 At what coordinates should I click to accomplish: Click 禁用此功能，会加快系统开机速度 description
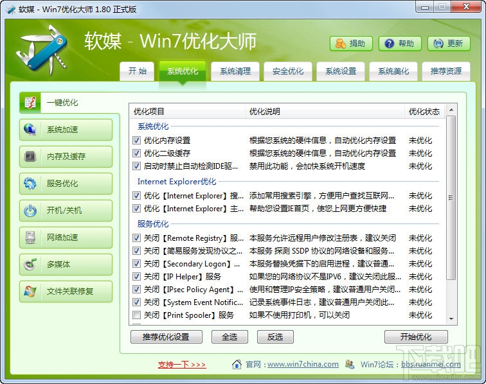pyautogui.click(x=307, y=166)
